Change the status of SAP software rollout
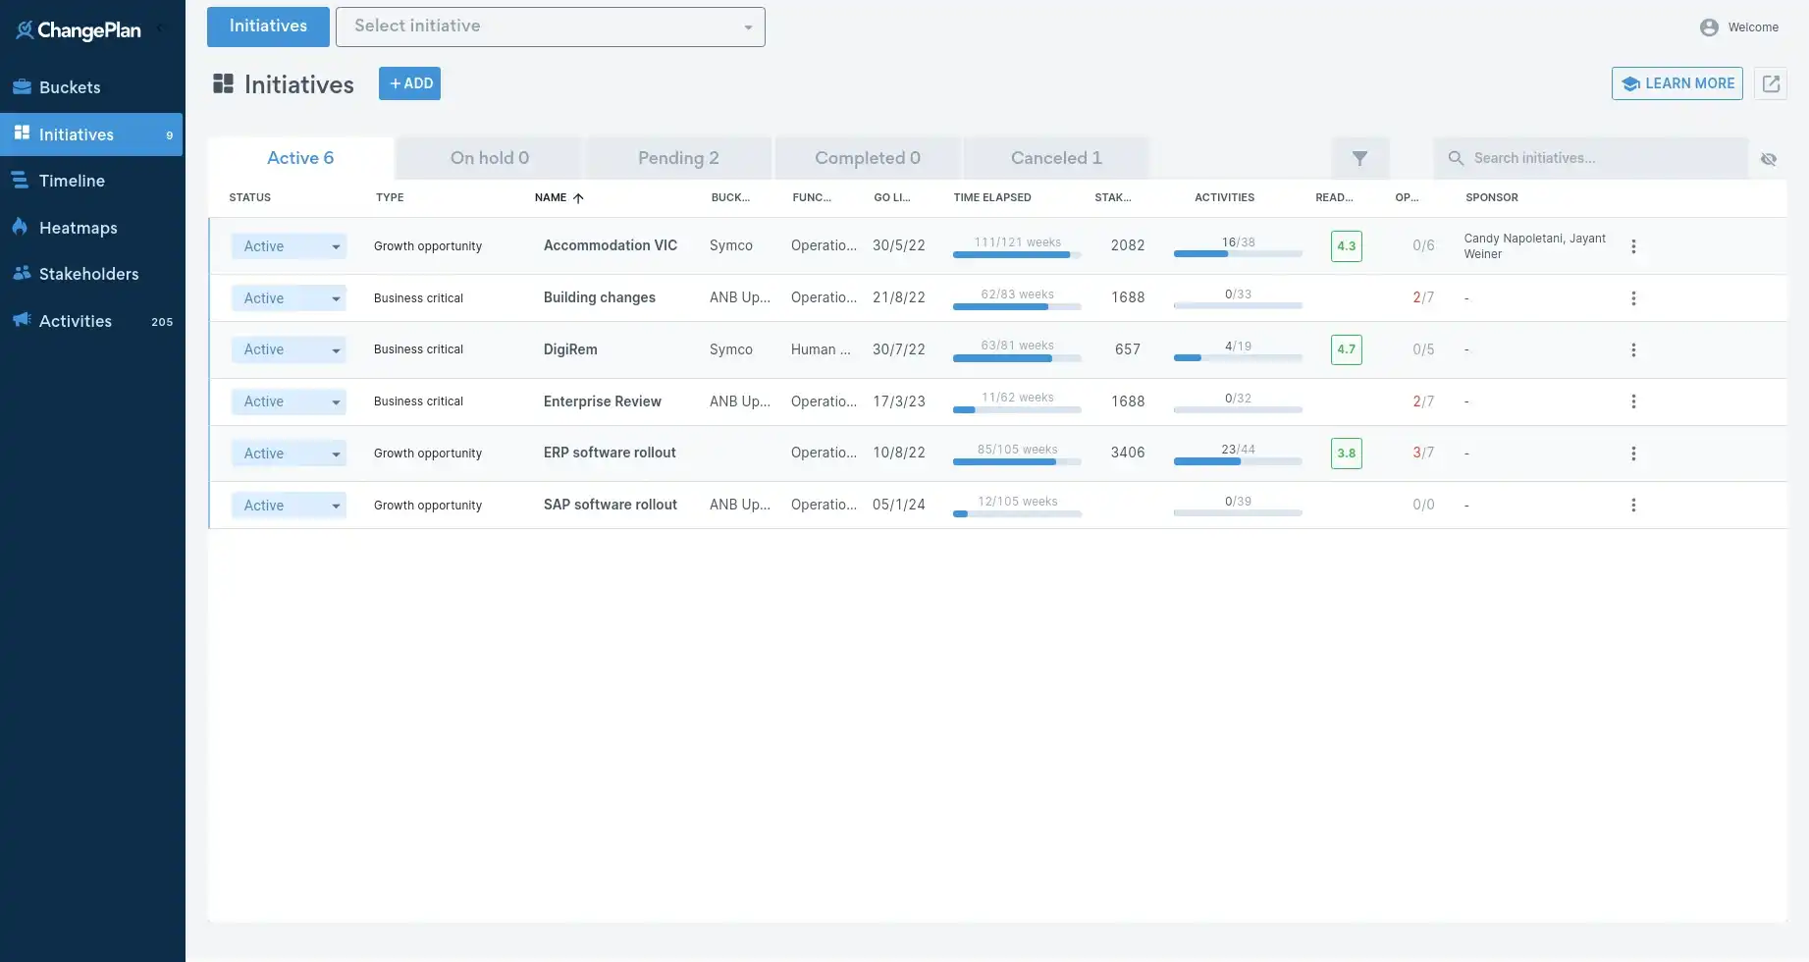The width and height of the screenshot is (1809, 962). 289,506
